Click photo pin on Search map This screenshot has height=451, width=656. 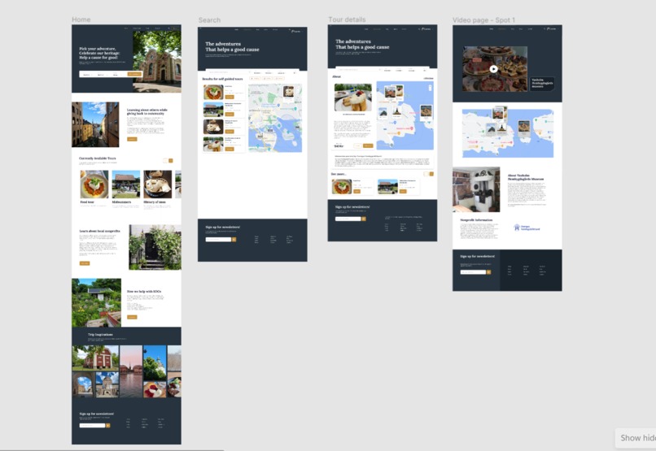pyautogui.click(x=289, y=92)
